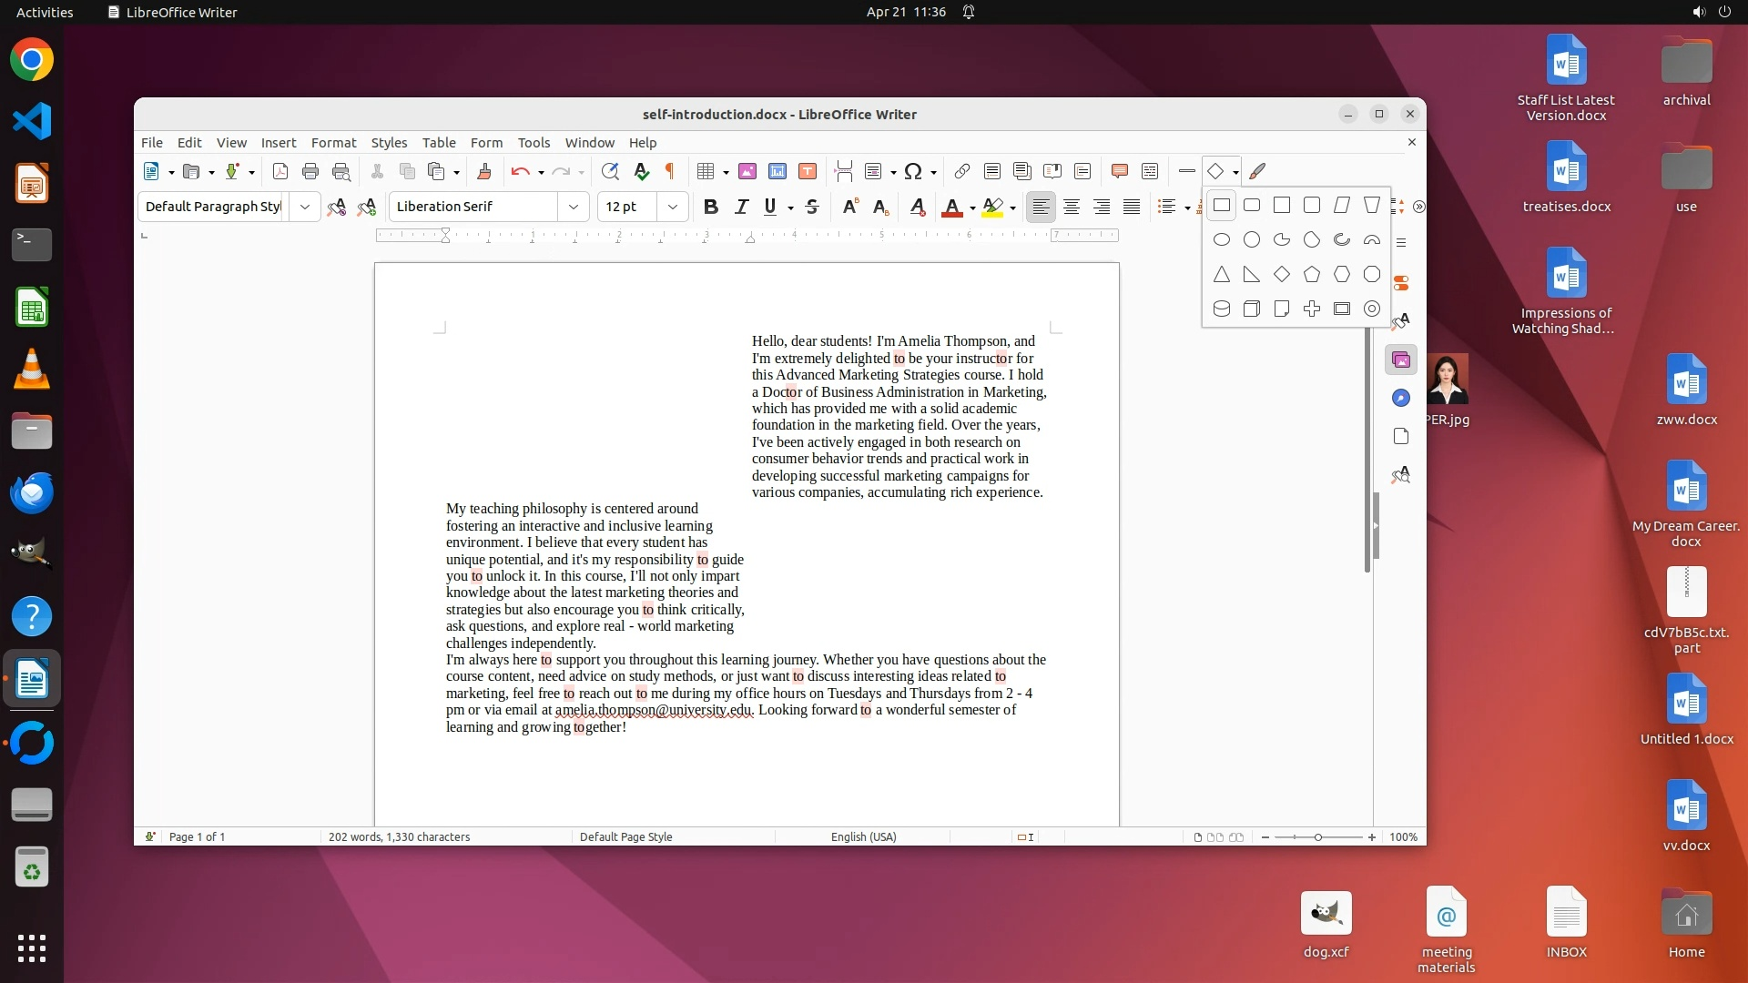
Task: Toggle Formatting Marks pilcrow button
Action: 670,171
